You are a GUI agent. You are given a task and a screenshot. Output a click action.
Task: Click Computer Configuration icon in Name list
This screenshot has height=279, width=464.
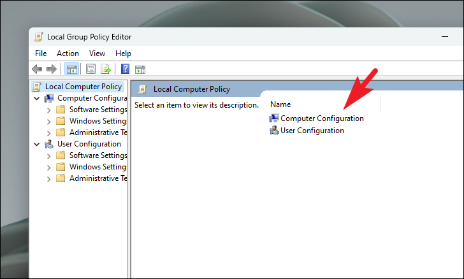273,118
